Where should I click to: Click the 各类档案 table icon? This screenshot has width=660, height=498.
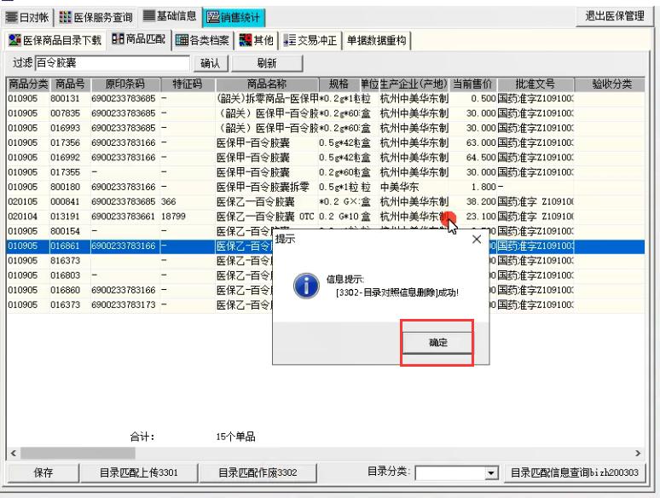tap(182, 40)
